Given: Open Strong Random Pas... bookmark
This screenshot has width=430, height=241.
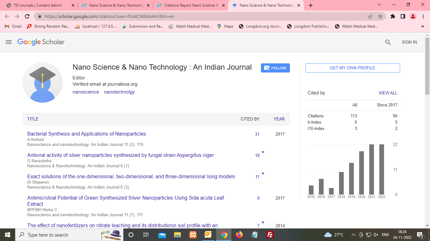Looking at the screenshot, I should [48, 26].
